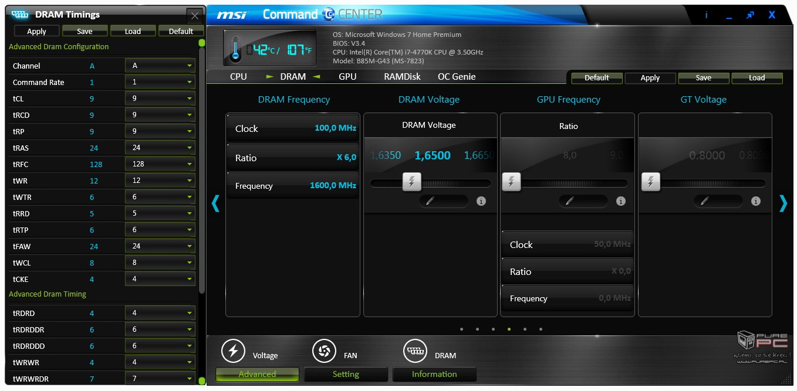This screenshot has width=797, height=391.
Task: Click the first page indicator dot
Action: click(461, 329)
